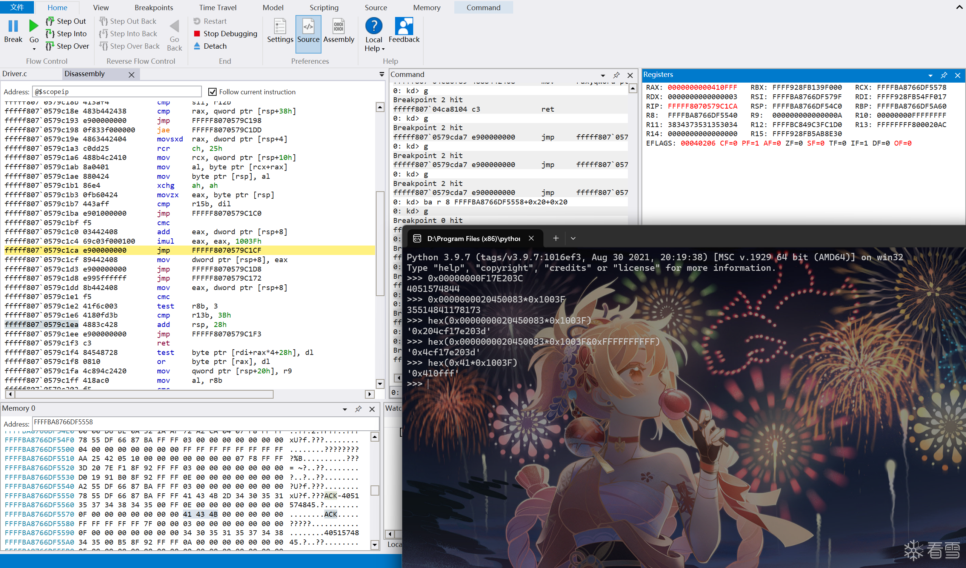This screenshot has height=568, width=966.
Task: Open the Model ribbon tab
Action: coord(273,7)
